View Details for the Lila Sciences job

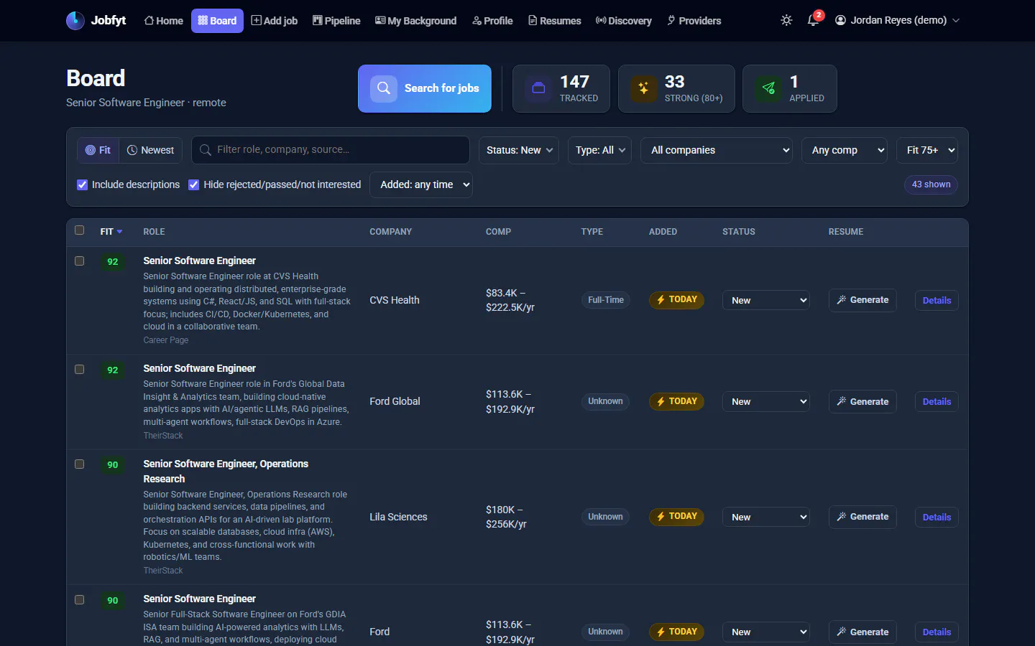point(937,517)
